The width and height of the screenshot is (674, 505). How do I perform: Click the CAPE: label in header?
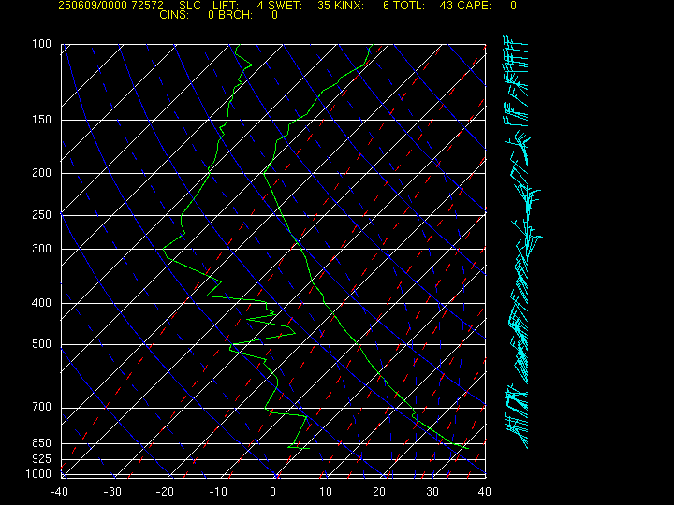pyautogui.click(x=475, y=6)
